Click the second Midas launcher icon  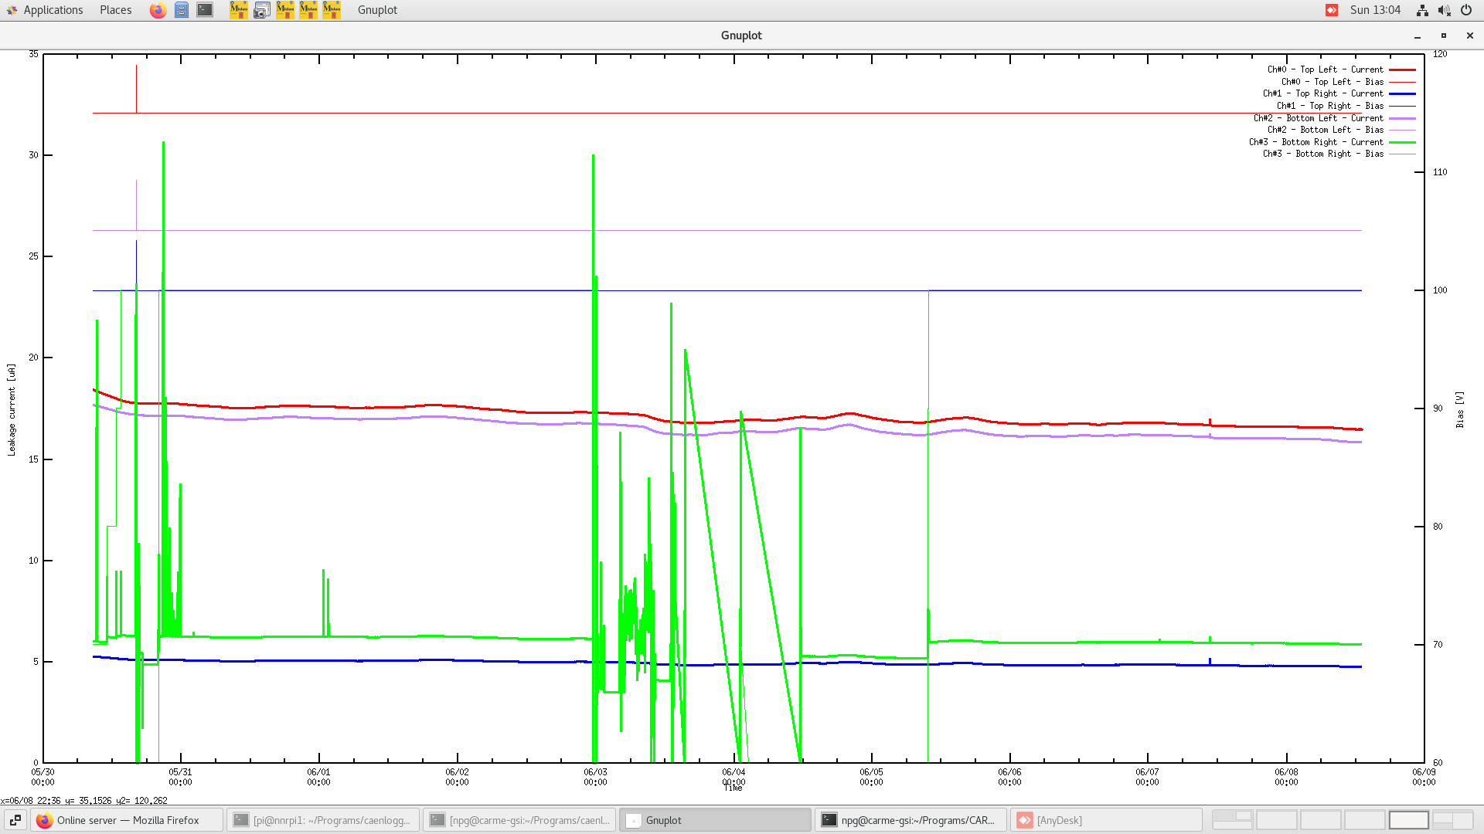tap(285, 10)
